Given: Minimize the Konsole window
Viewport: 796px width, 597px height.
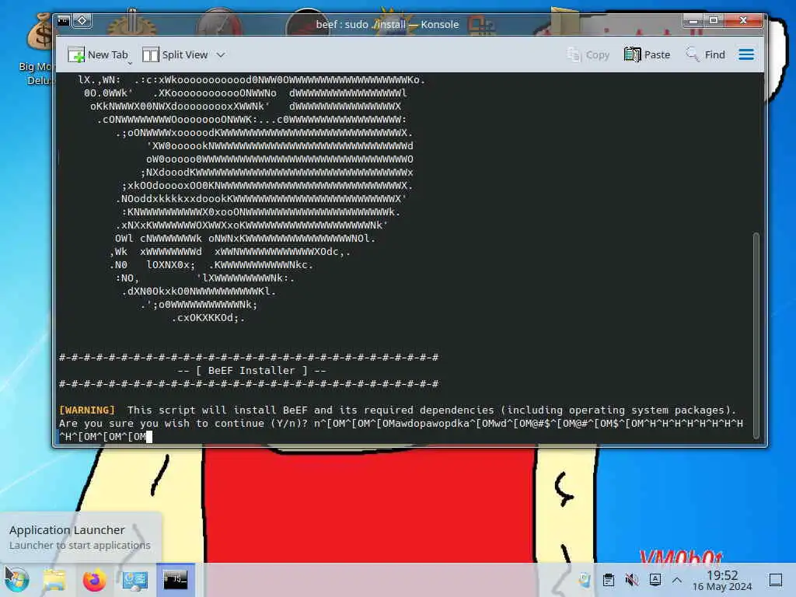Looking at the screenshot, I should (x=693, y=21).
